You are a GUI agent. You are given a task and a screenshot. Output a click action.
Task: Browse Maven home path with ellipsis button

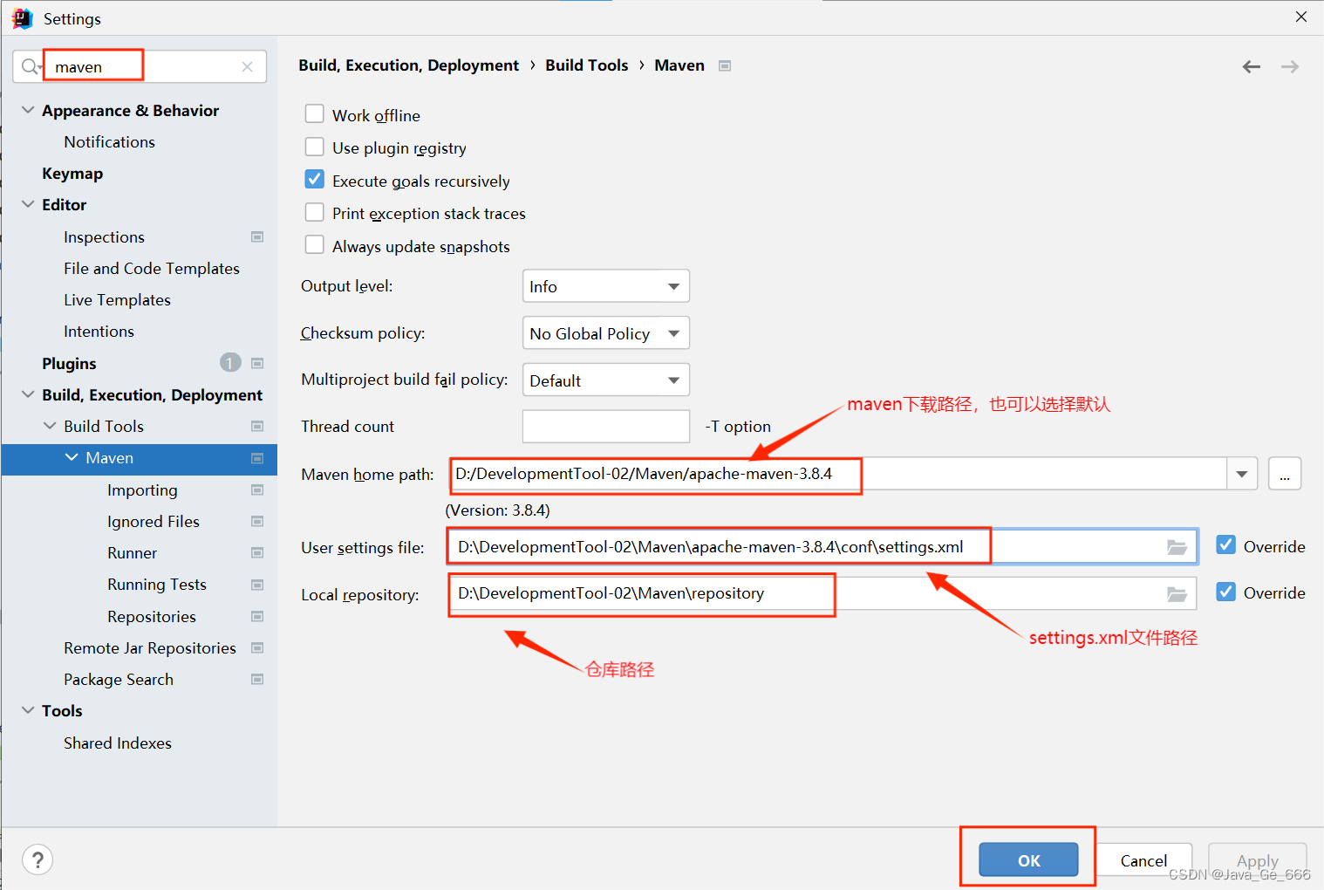coord(1285,474)
